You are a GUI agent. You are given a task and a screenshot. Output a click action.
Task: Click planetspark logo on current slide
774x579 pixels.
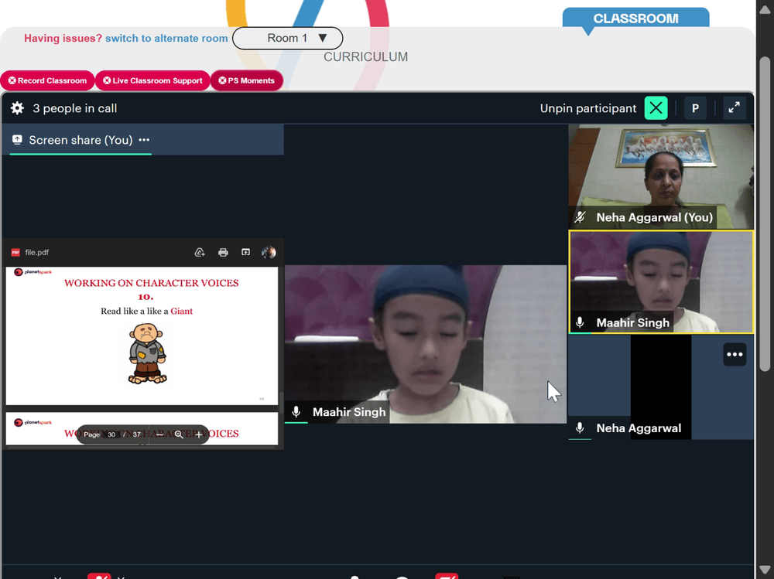[x=33, y=272]
